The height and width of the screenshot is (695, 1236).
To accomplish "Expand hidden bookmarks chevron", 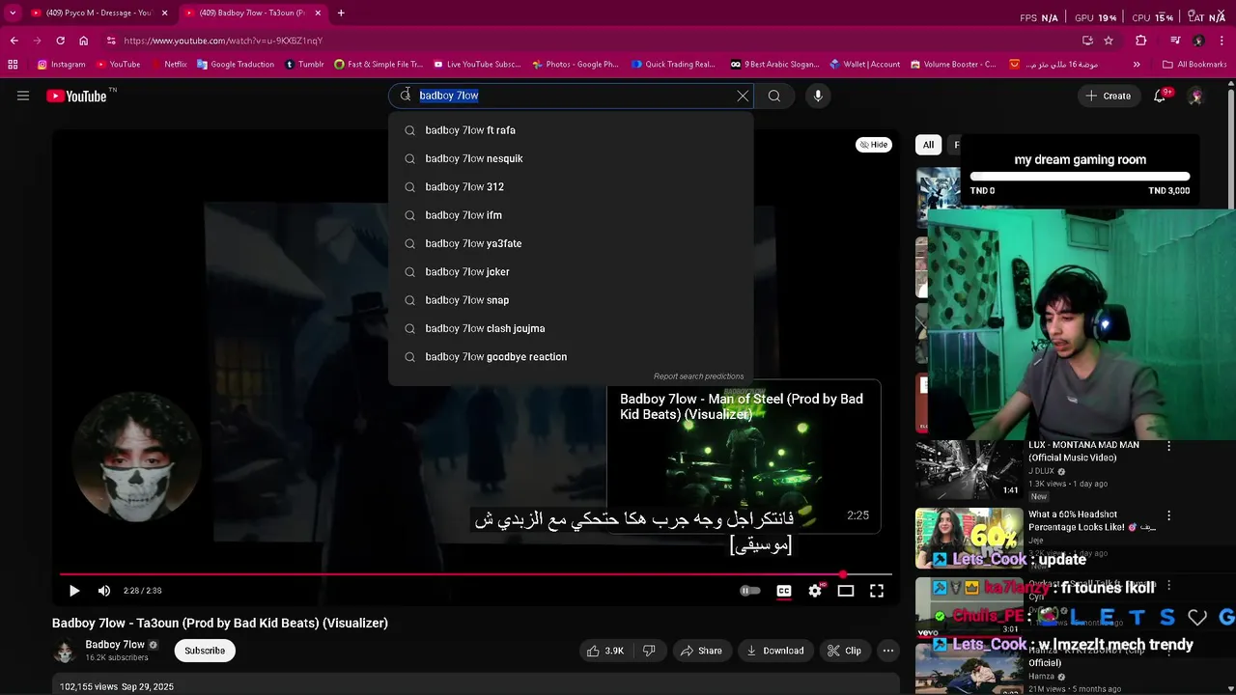I will (x=1137, y=65).
